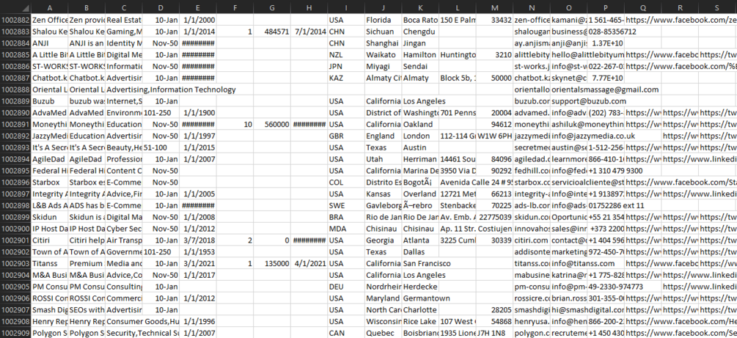Click Sendai city cell

click(x=420, y=67)
